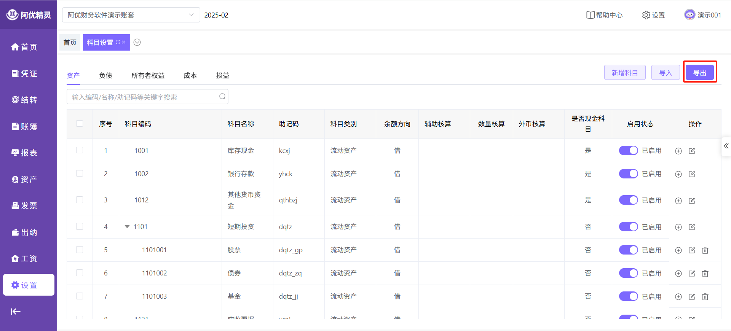Select all rows with header checkbox
731x331 pixels.
pyautogui.click(x=80, y=124)
